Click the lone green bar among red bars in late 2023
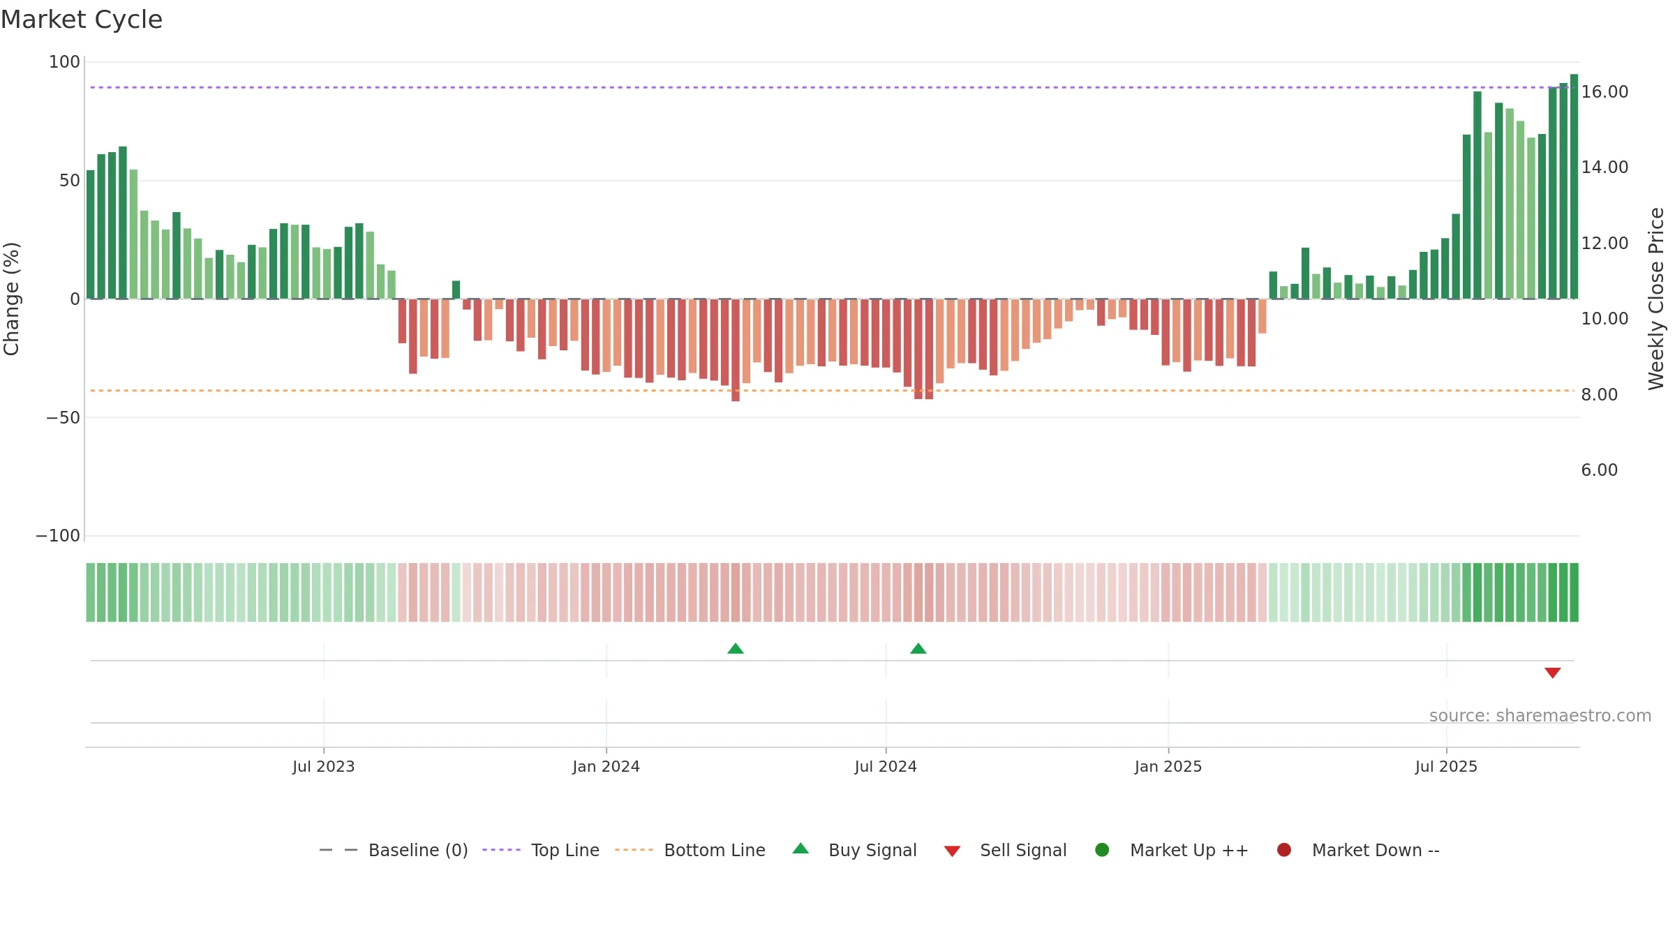1675x942 pixels. (x=456, y=290)
